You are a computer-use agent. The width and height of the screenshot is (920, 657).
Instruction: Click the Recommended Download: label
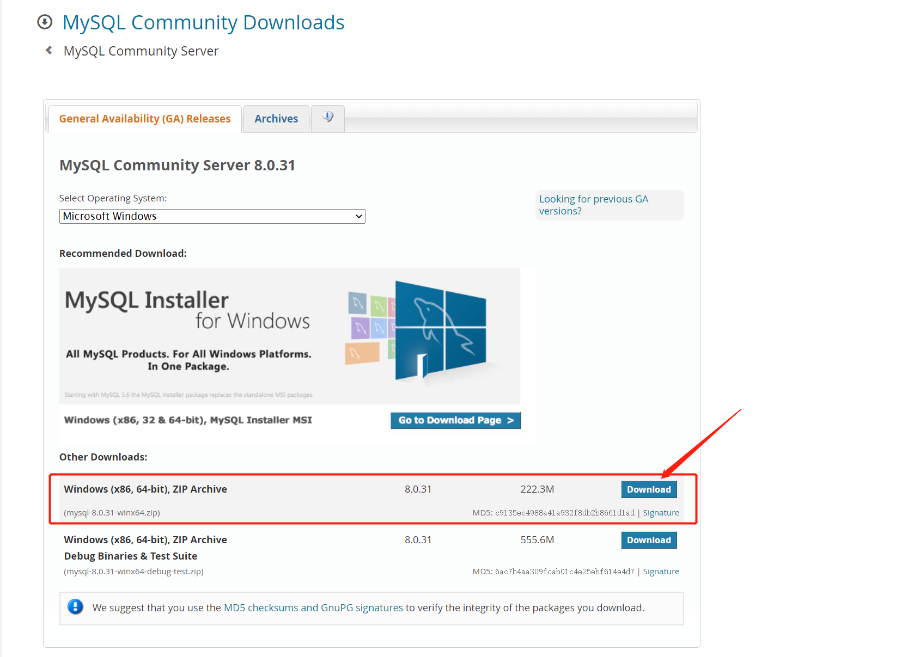[123, 254]
